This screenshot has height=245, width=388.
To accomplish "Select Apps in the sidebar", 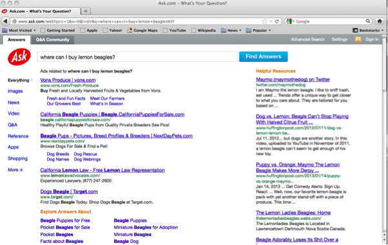I will pos(13,147).
